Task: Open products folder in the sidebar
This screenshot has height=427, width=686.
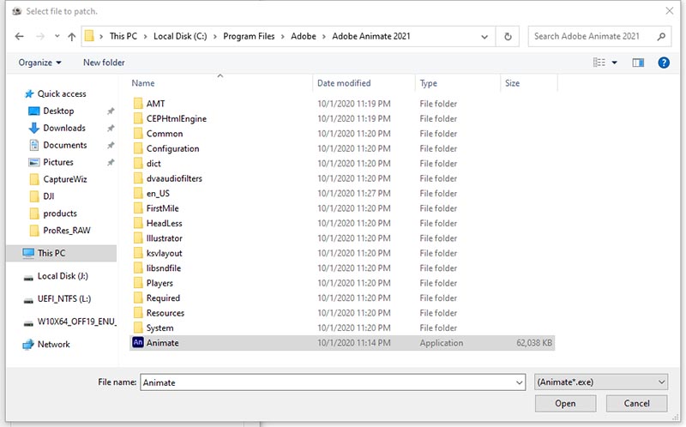Action: pos(59,213)
